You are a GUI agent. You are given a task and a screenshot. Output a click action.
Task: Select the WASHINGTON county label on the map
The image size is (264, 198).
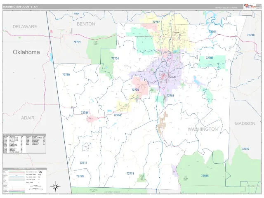pos(203,129)
